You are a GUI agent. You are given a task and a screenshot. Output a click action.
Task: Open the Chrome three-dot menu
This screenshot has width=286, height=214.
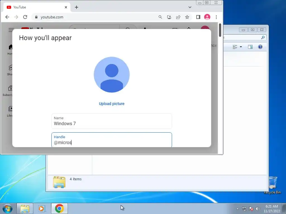(216, 17)
